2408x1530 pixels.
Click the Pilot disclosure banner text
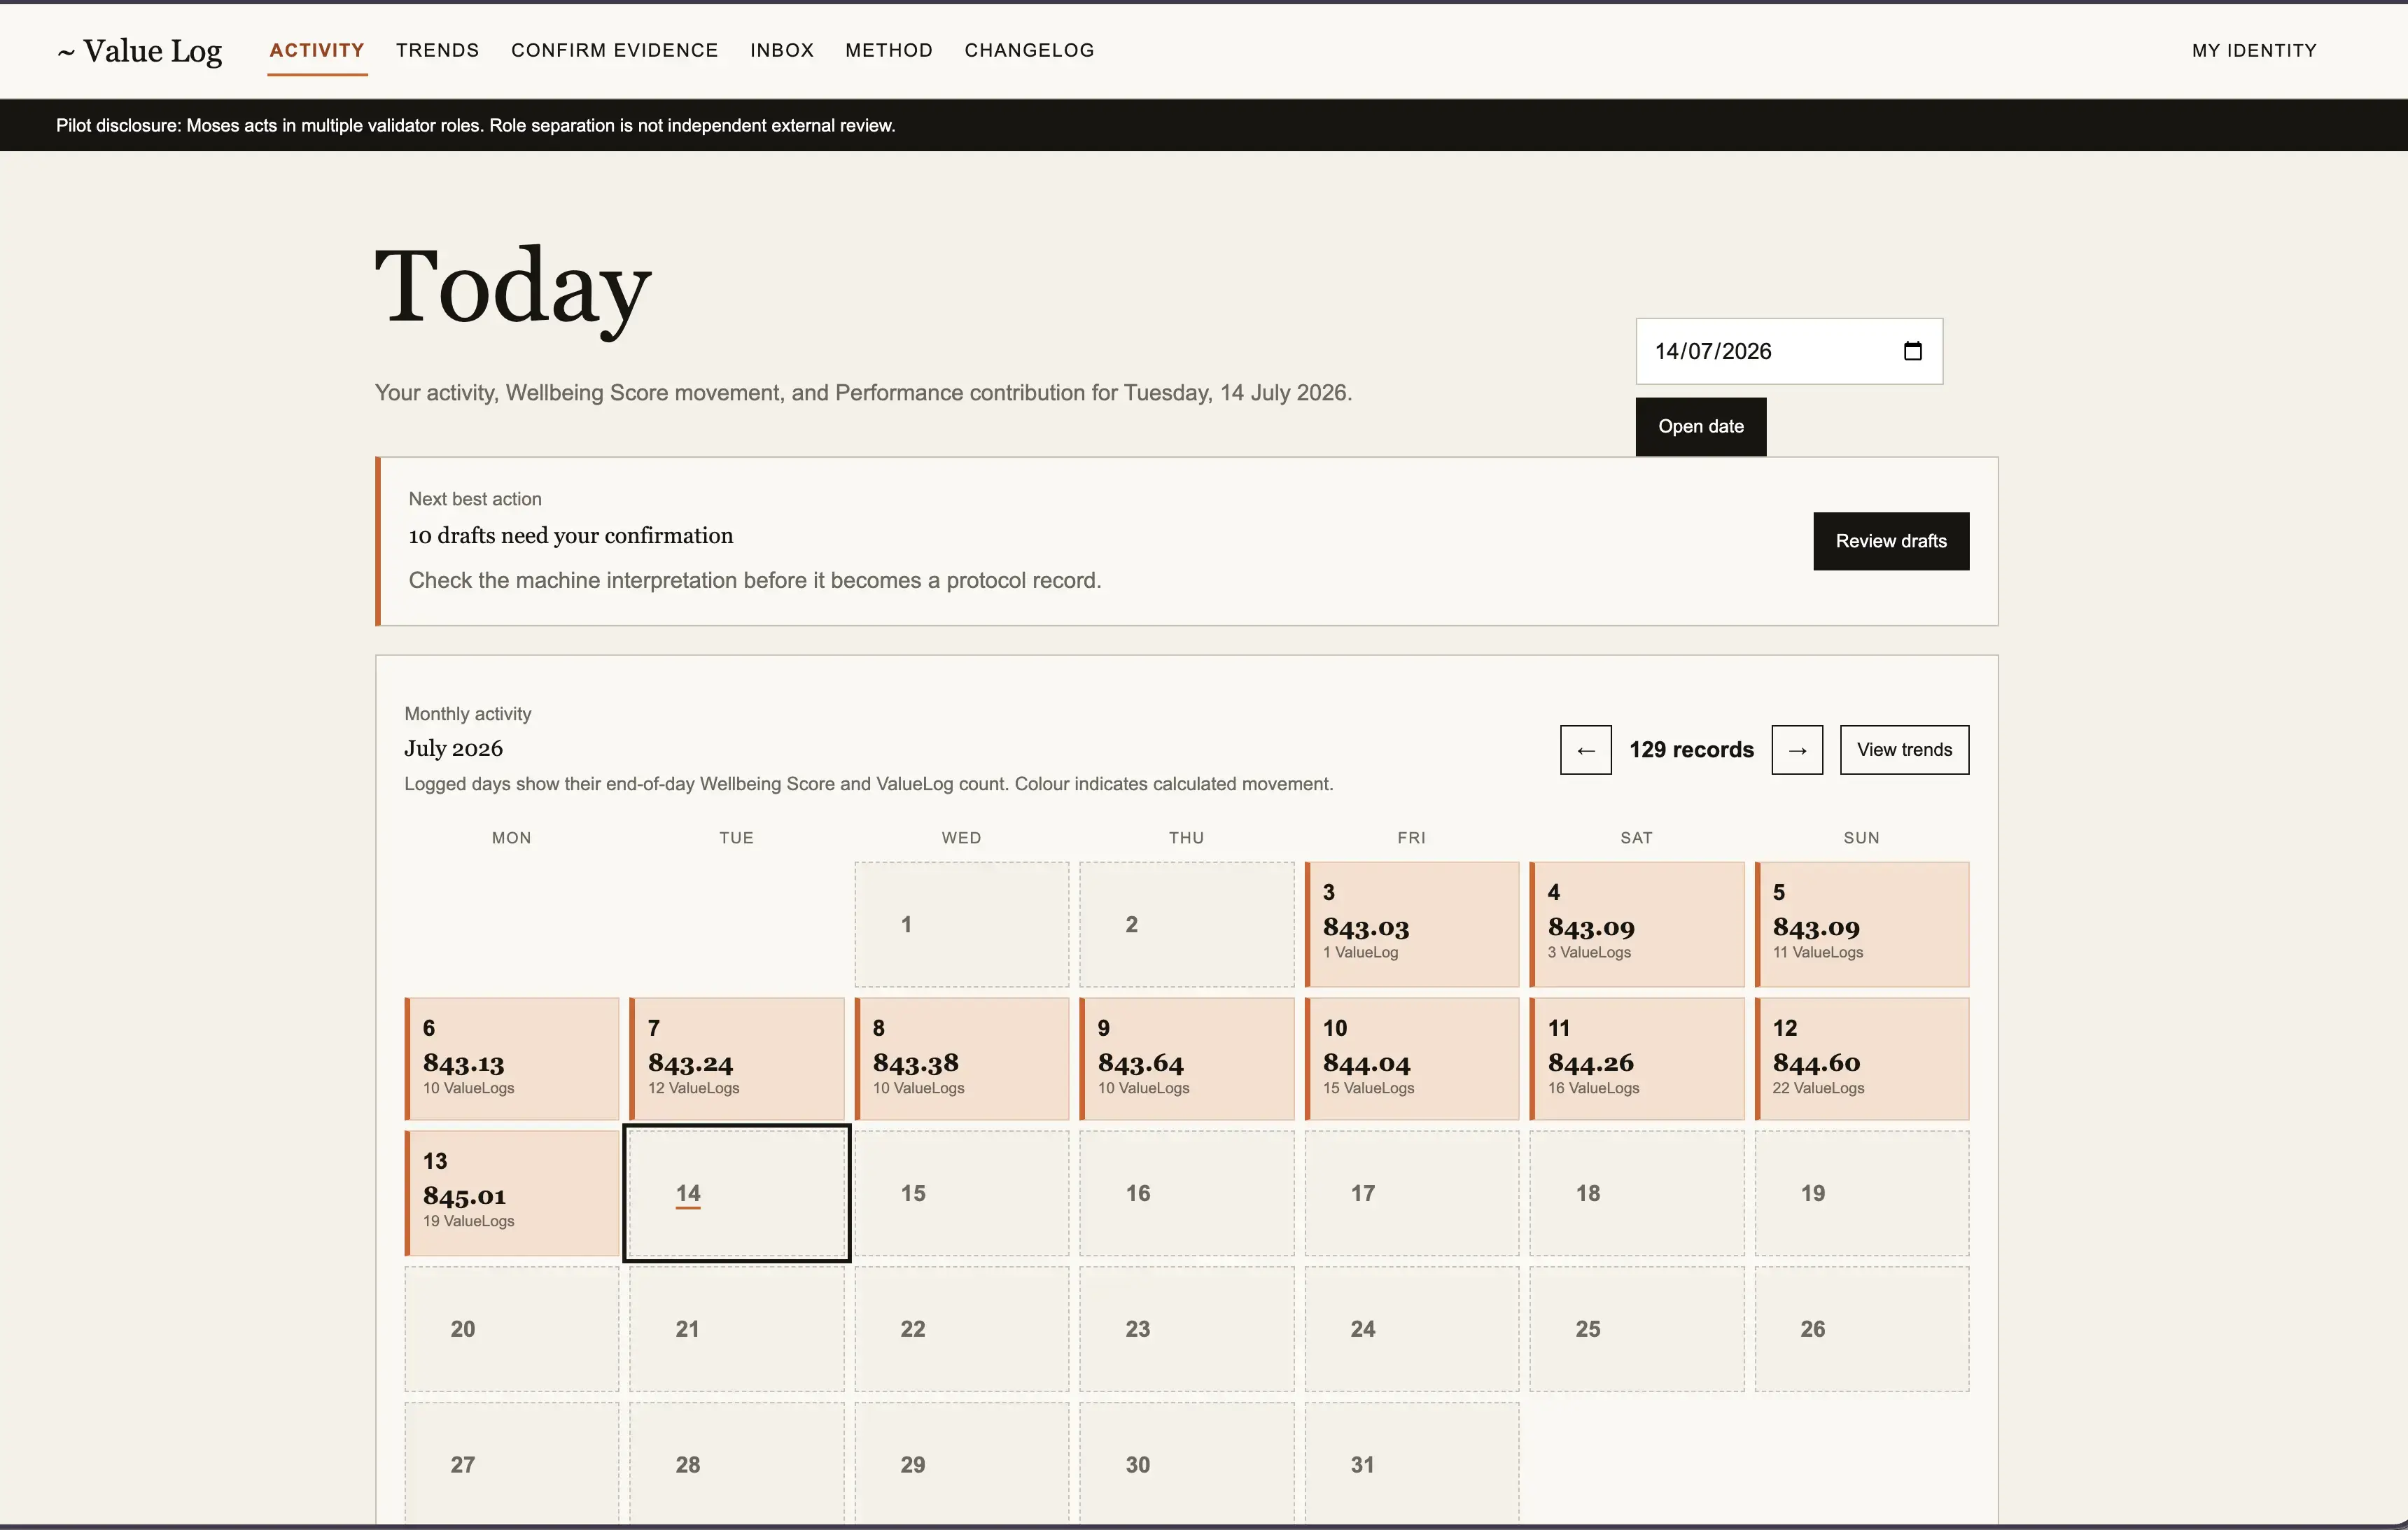pos(475,125)
